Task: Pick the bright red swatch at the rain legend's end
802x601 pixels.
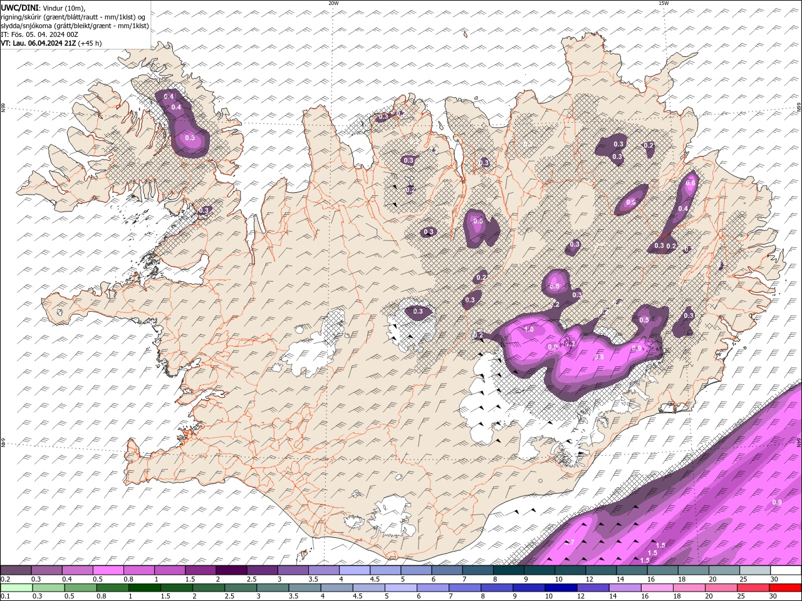Action: 785,588
